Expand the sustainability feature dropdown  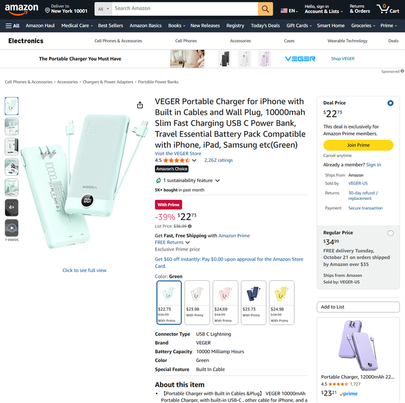[x=218, y=180]
